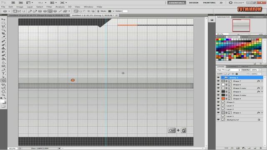This screenshot has height=150, width=267.
Task: Hide the Shape 5 copy layer
Action: click(218, 88)
